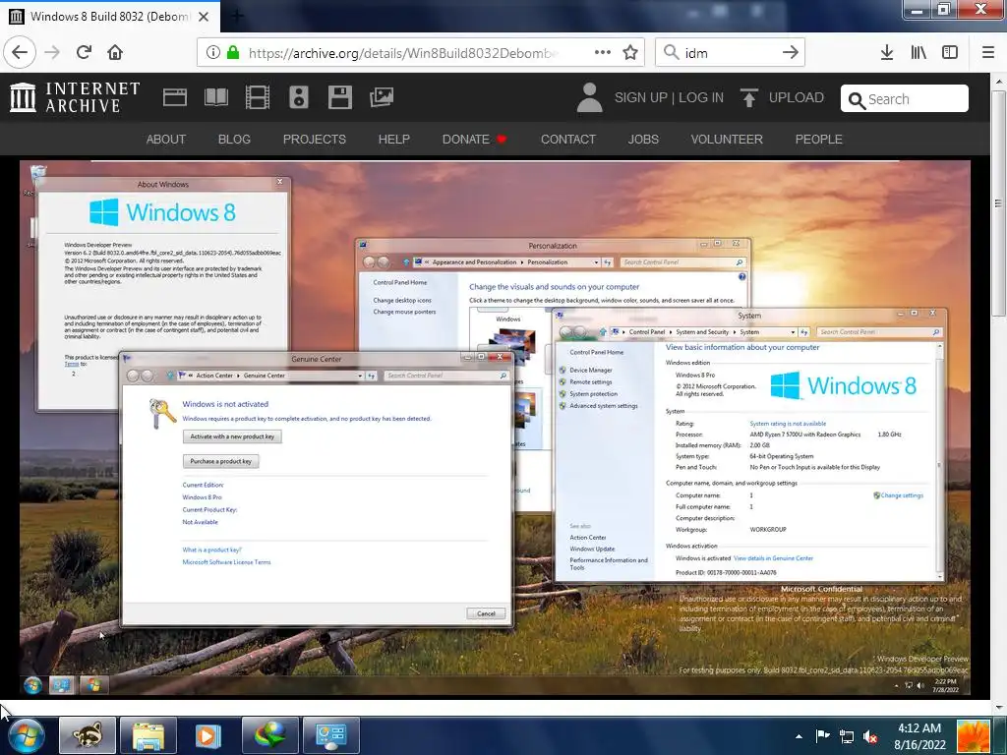Open Internet Download Manager taskbar icon
The height and width of the screenshot is (755, 1007).
269,735
